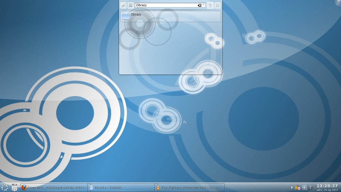Open the KDE application launcher
The height and width of the screenshot is (192, 341).
click(x=5, y=187)
